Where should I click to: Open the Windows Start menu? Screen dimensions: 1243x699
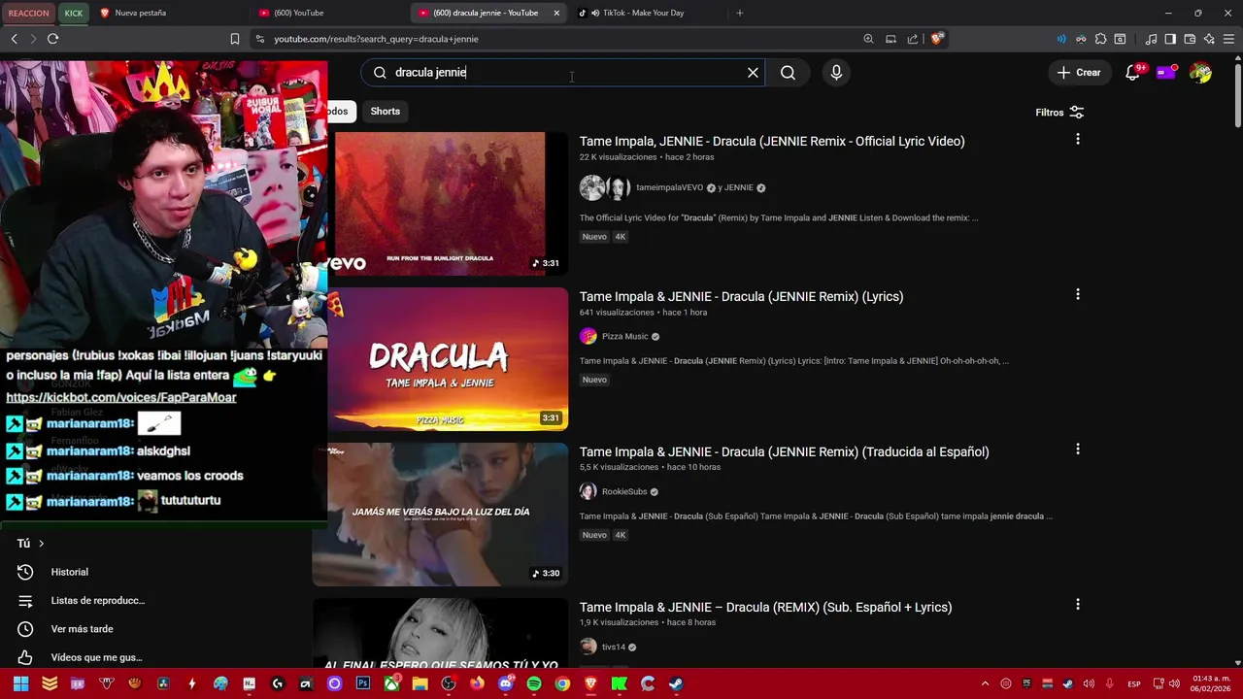coord(20,683)
